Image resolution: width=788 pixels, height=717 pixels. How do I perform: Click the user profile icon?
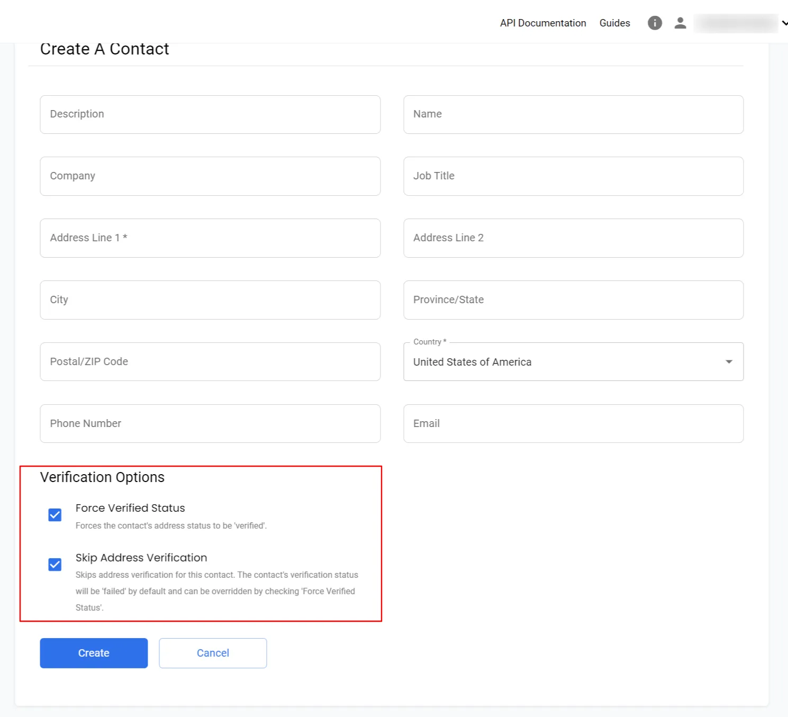pos(680,23)
